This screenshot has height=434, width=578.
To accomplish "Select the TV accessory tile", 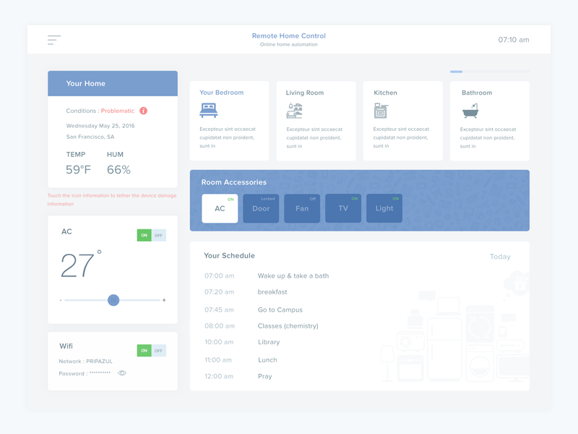I will 343,208.
